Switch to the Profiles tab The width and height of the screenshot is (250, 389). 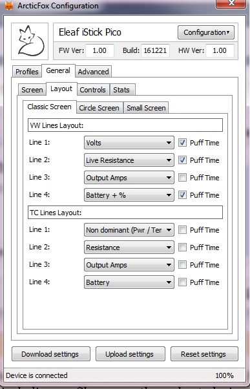point(26,72)
